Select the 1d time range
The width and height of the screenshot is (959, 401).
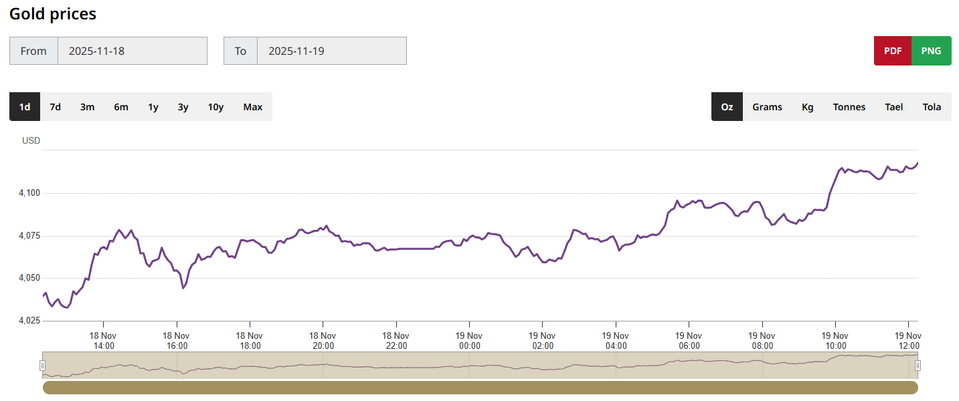pyautogui.click(x=25, y=107)
